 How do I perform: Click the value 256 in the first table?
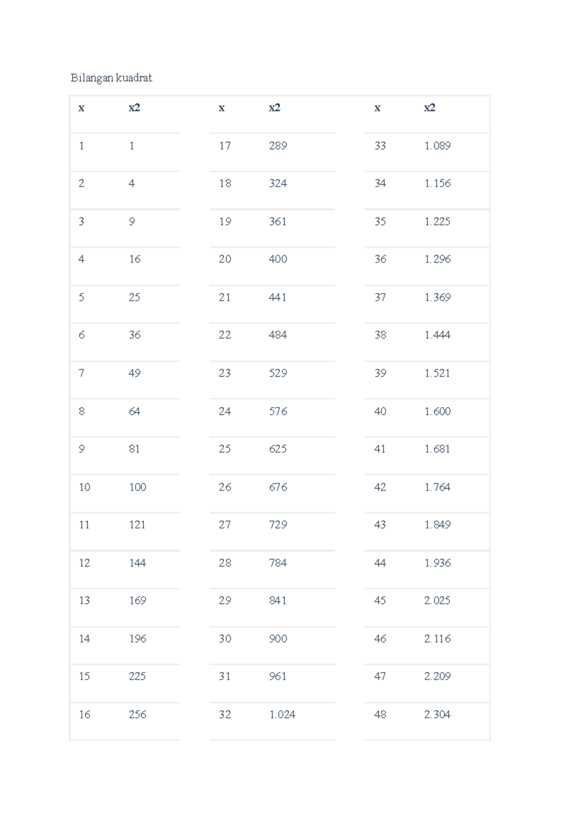137,714
